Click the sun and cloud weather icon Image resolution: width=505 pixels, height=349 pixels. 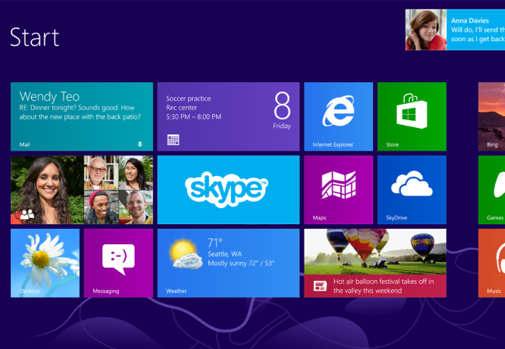click(186, 254)
